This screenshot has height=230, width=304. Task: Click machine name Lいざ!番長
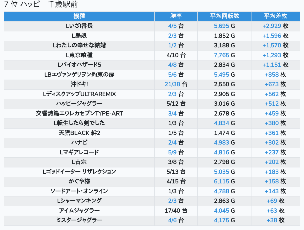pos(79,26)
